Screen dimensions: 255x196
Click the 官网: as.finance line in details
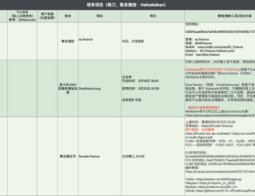point(197,39)
